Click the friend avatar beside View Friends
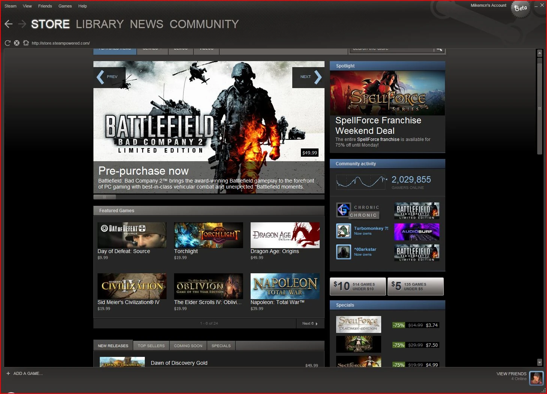The image size is (547, 394). [x=536, y=378]
